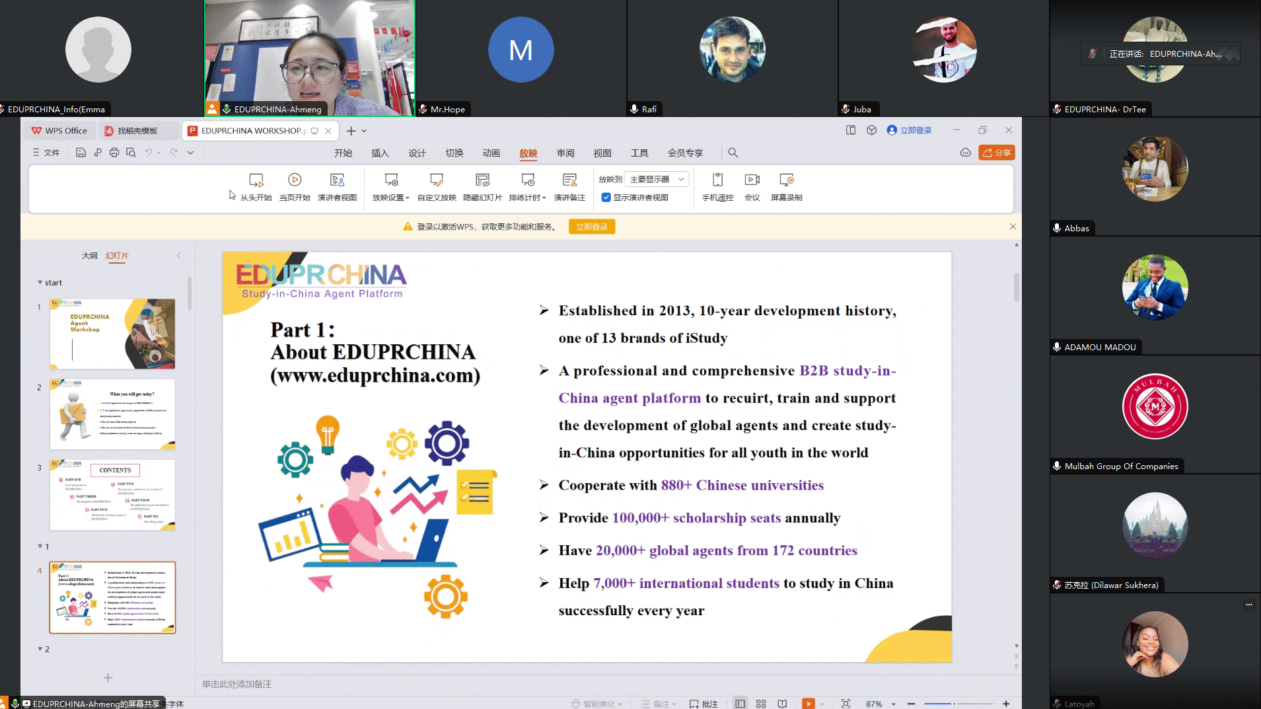
Task: Open the 插入 ribbon tab
Action: (380, 153)
